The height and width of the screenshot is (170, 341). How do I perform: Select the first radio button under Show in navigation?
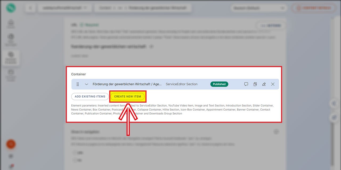74,153
